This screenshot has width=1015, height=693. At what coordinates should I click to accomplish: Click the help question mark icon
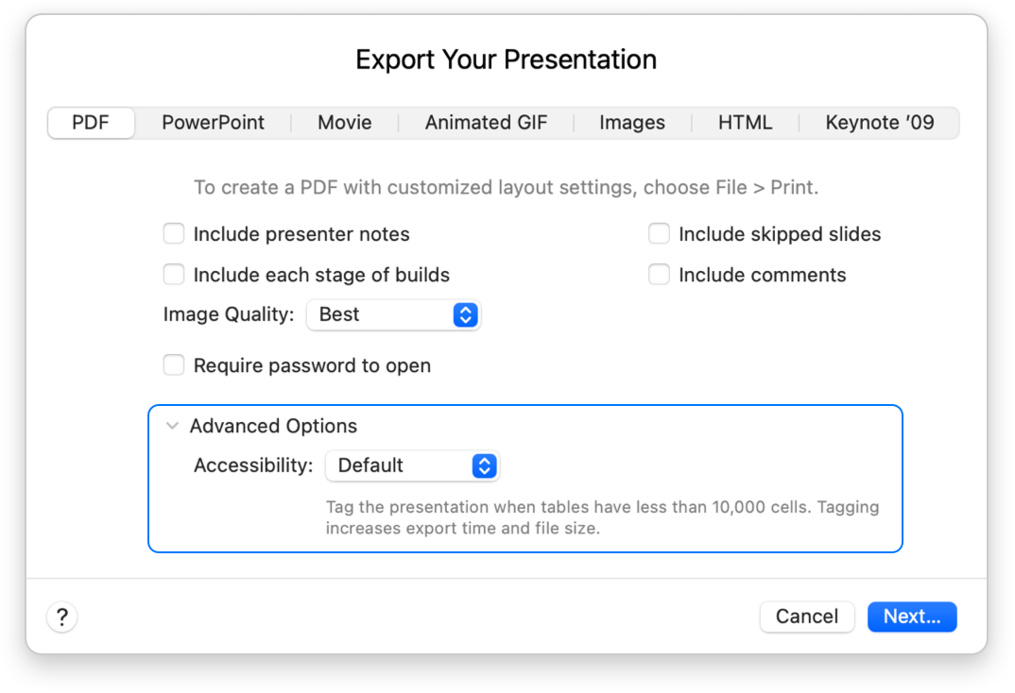[61, 617]
